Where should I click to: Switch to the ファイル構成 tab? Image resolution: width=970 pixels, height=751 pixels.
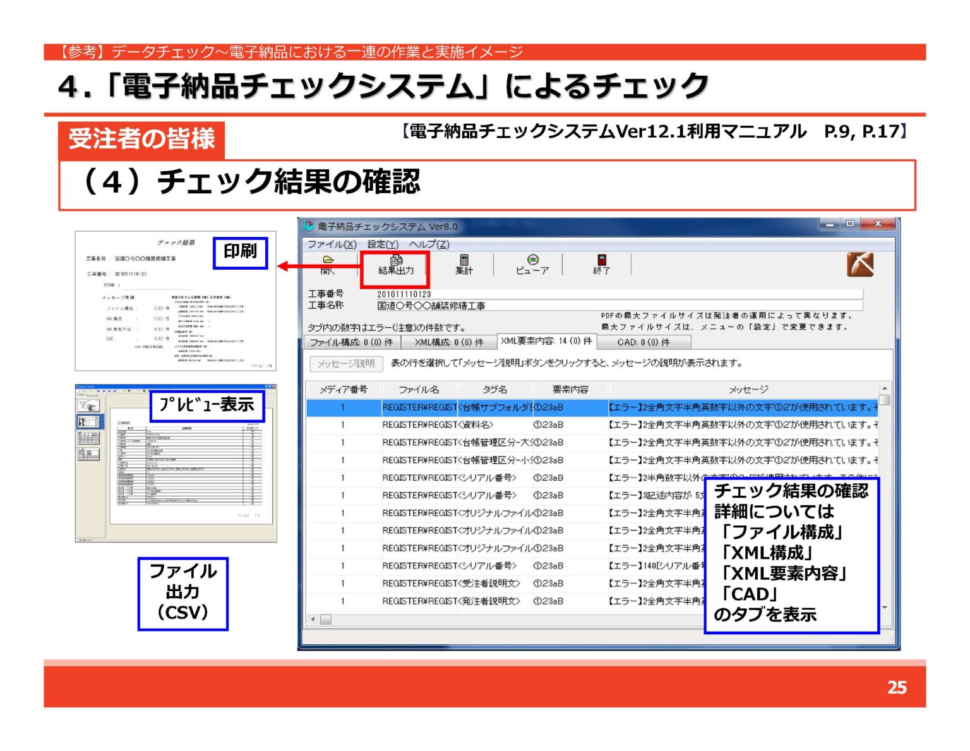[x=351, y=342]
